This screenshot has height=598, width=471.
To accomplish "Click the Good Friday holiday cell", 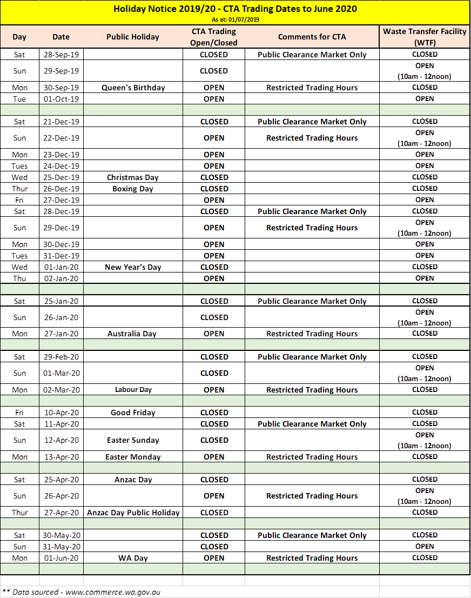I will [x=133, y=413].
